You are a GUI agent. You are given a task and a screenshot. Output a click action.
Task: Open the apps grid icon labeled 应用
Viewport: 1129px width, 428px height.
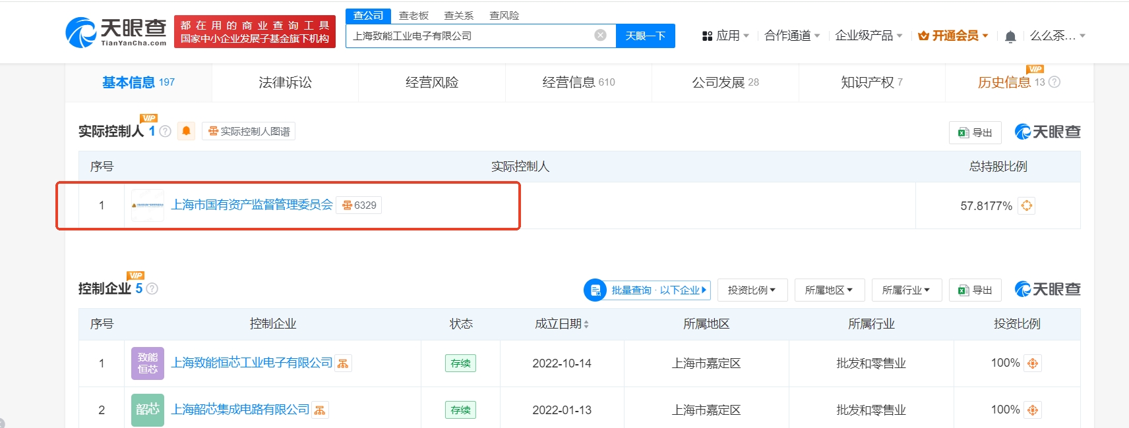pos(708,36)
